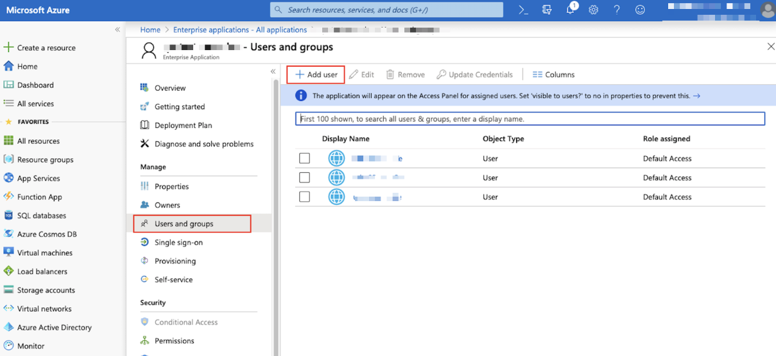Open the Columns chooser
This screenshot has height=356, width=776.
[x=553, y=75]
